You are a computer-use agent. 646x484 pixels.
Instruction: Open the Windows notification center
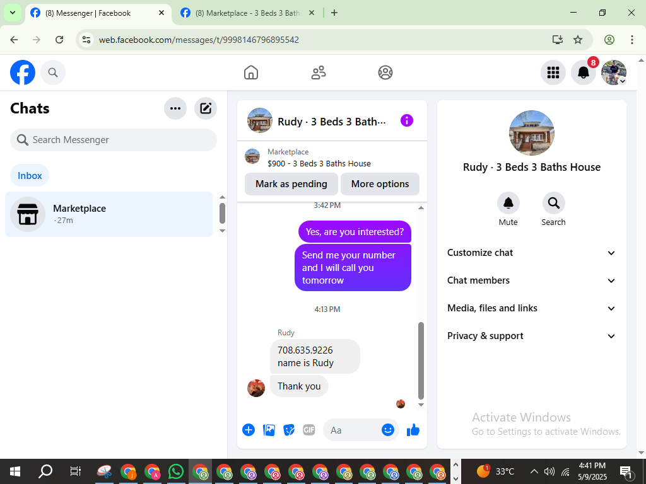[x=626, y=471]
